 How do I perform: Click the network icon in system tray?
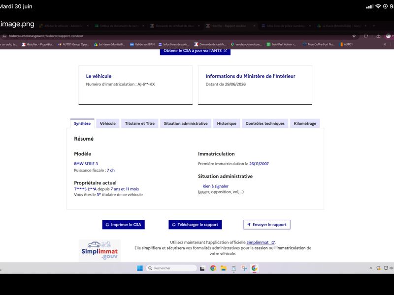click(x=386, y=268)
